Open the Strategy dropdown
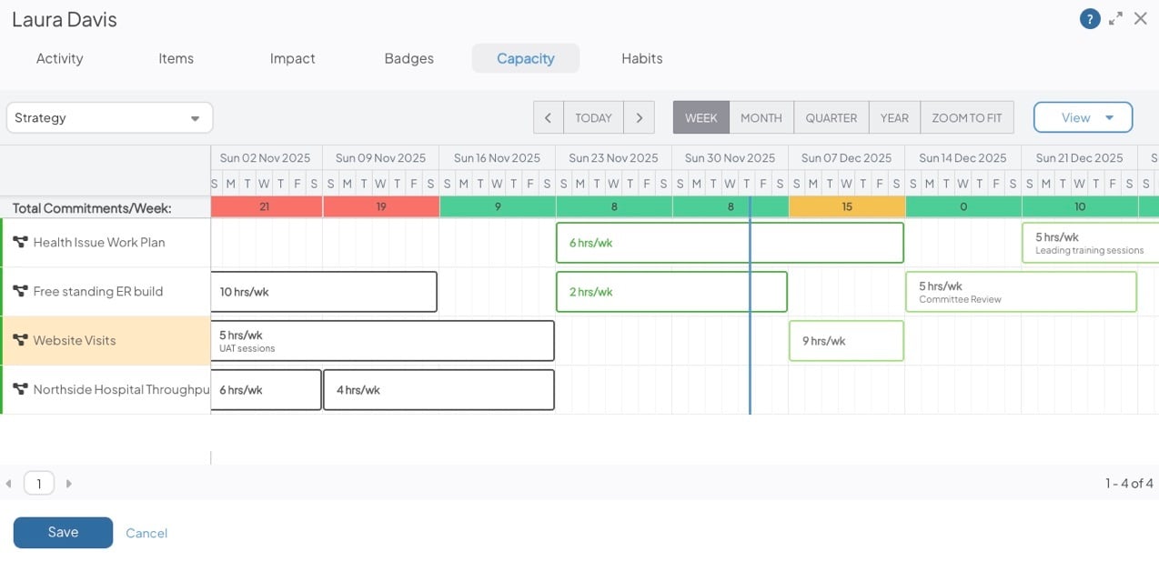Image resolution: width=1159 pixels, height=561 pixels. (x=109, y=117)
